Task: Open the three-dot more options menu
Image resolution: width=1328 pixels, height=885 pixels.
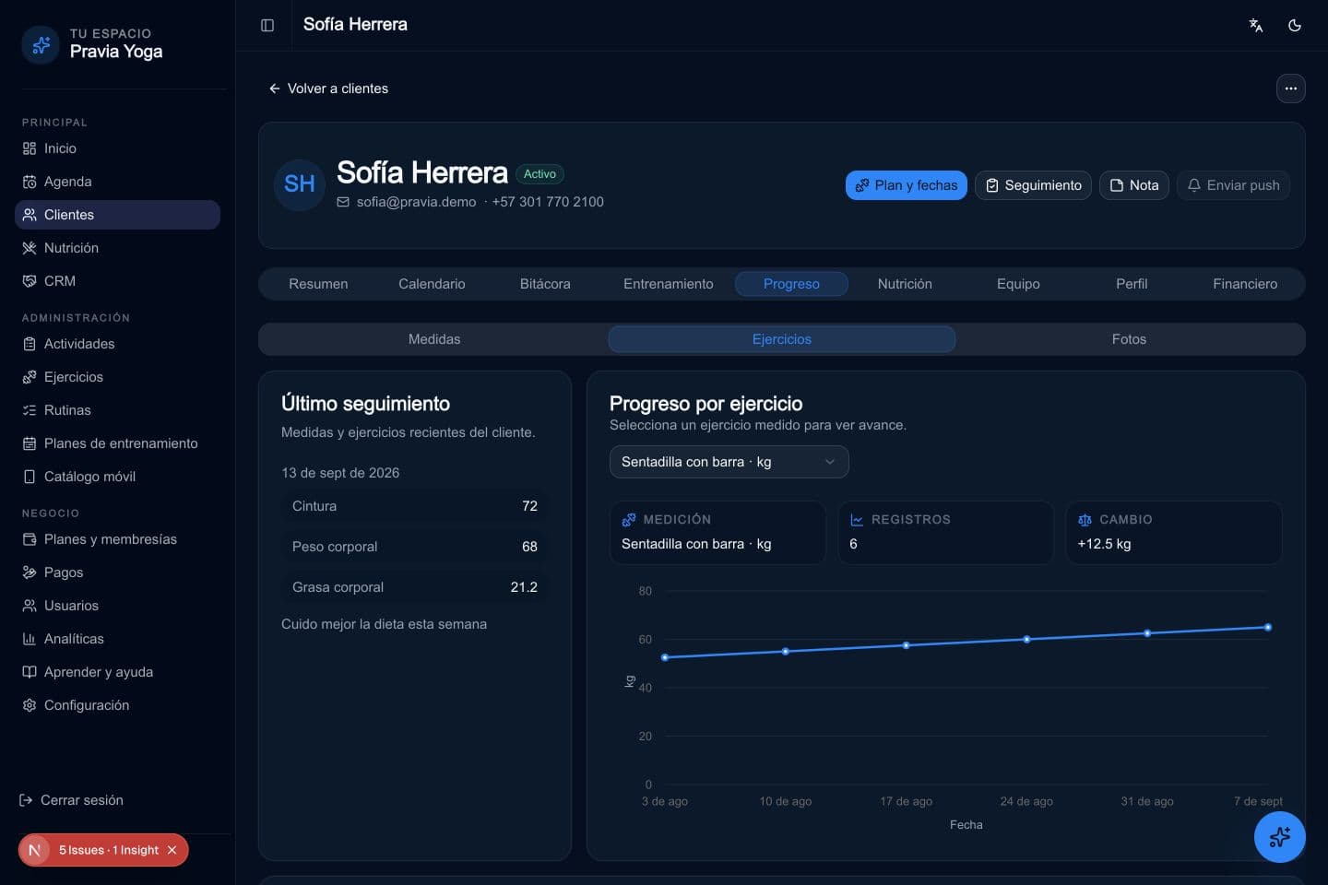Action: click(1291, 88)
